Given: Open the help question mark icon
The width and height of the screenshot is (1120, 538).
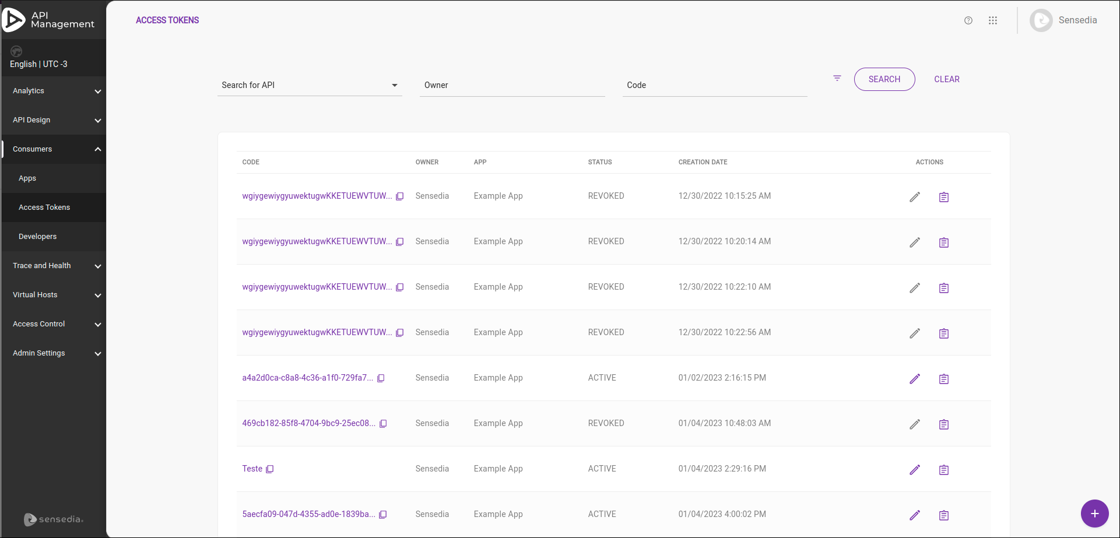Looking at the screenshot, I should tap(968, 20).
